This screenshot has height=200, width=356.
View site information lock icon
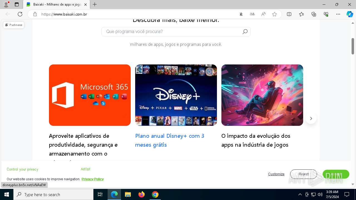35,14
